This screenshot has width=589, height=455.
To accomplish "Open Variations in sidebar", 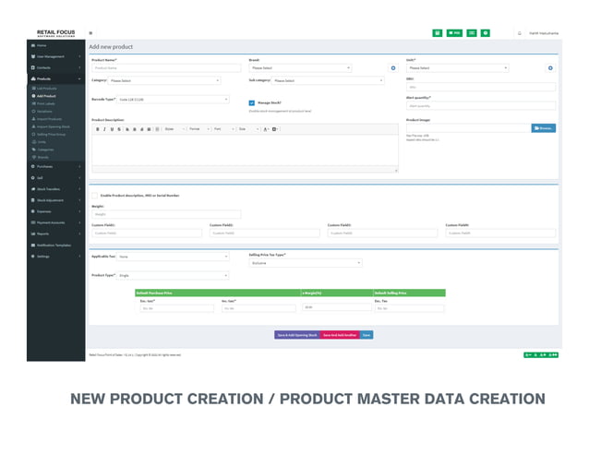I will click(x=44, y=111).
